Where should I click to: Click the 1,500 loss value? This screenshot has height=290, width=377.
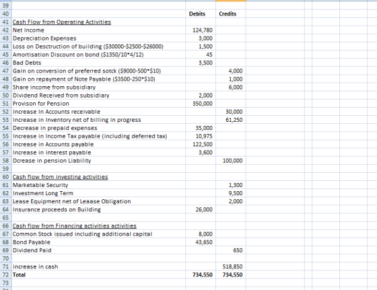point(205,46)
